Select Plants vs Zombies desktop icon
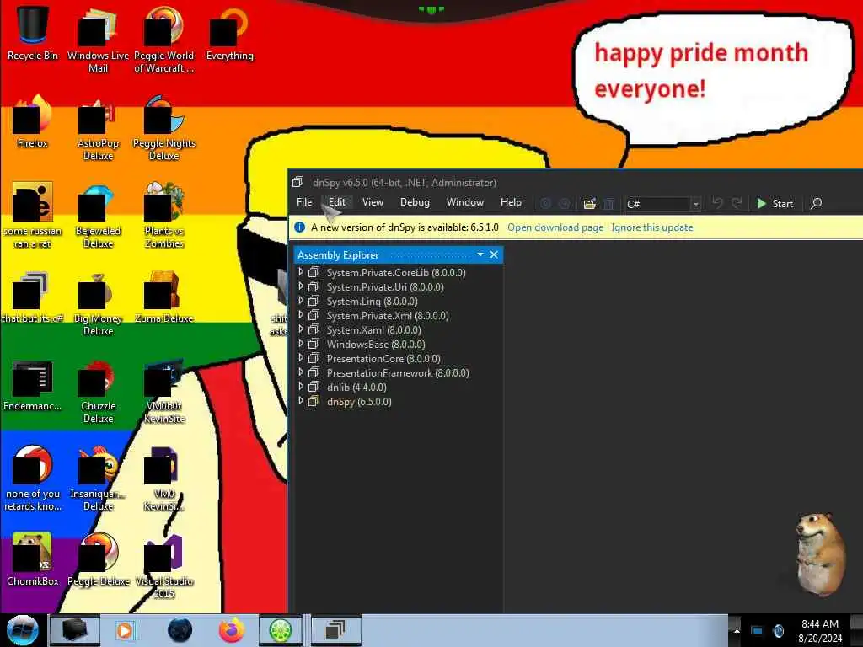This screenshot has width=863, height=647. click(164, 215)
